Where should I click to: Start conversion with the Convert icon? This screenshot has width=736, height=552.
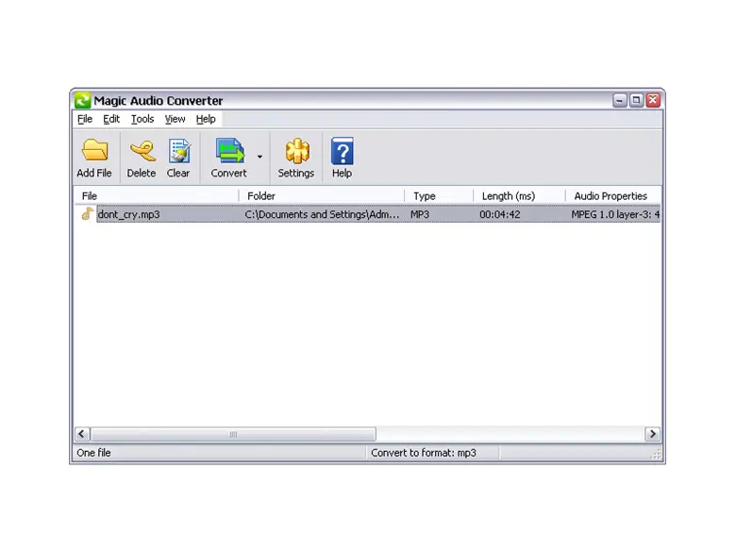tap(229, 150)
